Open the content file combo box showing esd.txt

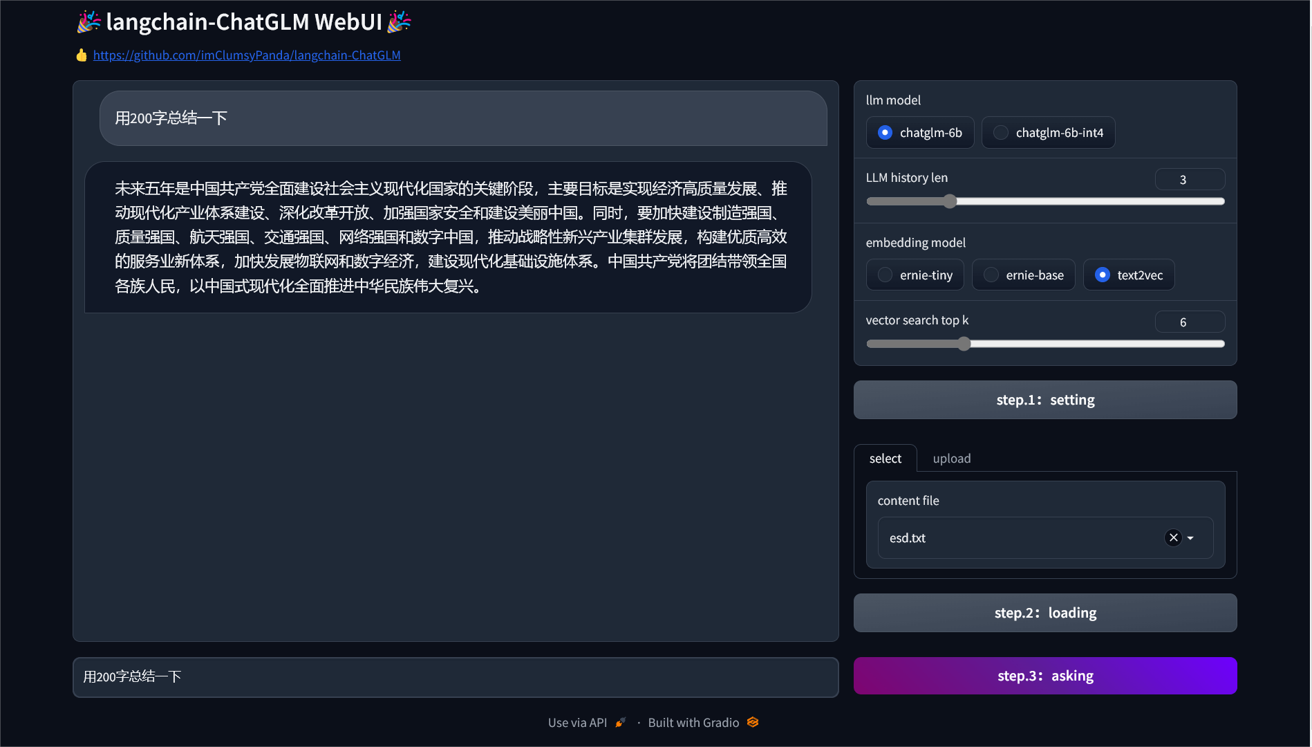pos(1023,537)
